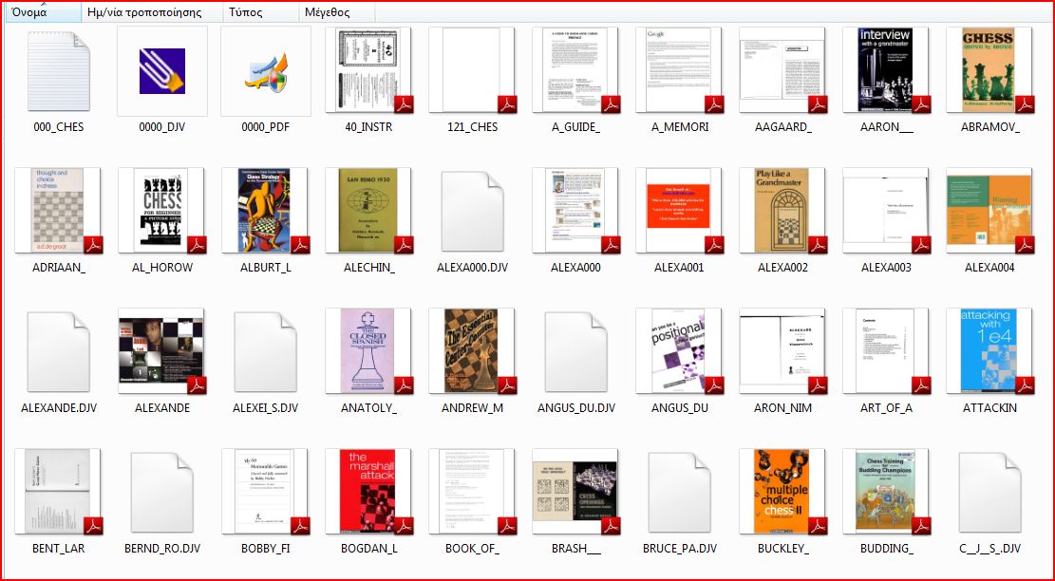
Task: Select the ALEXA000.DJV blank file icon
Action: point(473,211)
